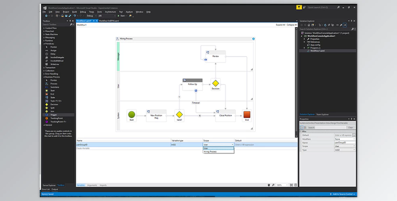Switch to the Team Explorer tab
Screen dimensions: 397x201
point(322,114)
